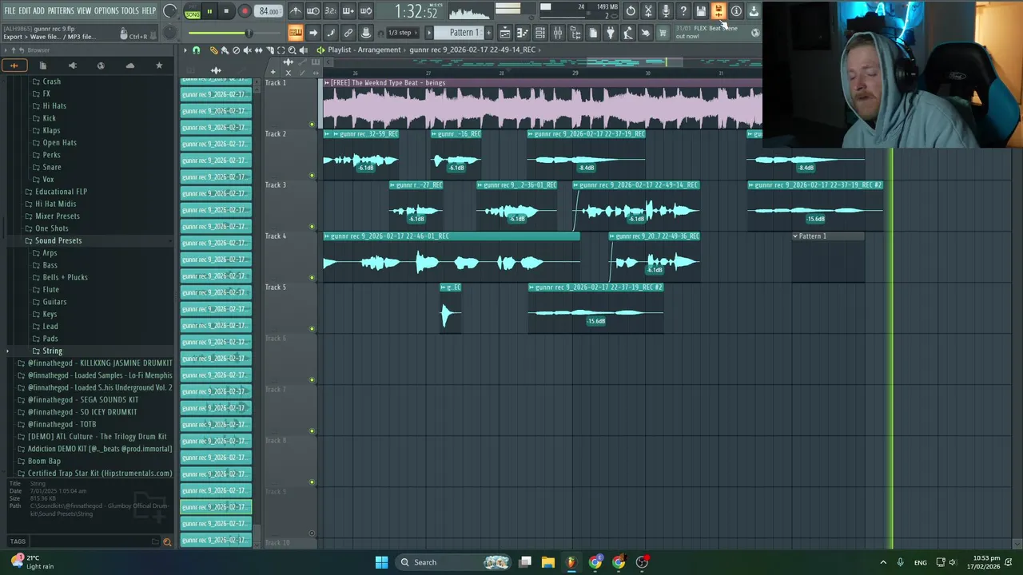Open the Piano roll view
Image resolution: width=1023 pixels, height=575 pixels.
(x=523, y=33)
